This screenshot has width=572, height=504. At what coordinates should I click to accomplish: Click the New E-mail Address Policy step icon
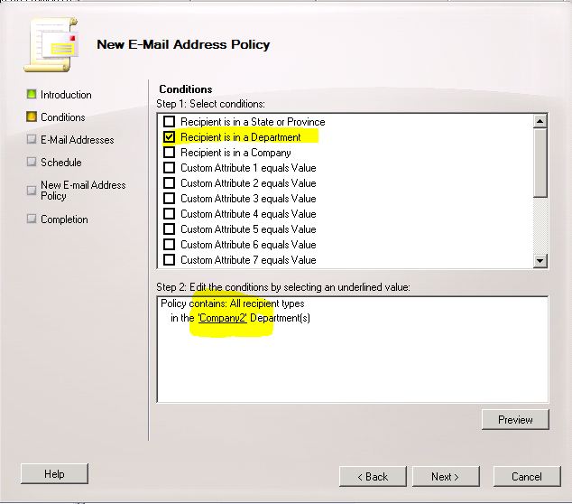(x=32, y=191)
